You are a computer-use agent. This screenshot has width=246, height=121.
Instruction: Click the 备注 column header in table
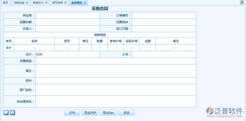pyautogui.click(x=176, y=41)
